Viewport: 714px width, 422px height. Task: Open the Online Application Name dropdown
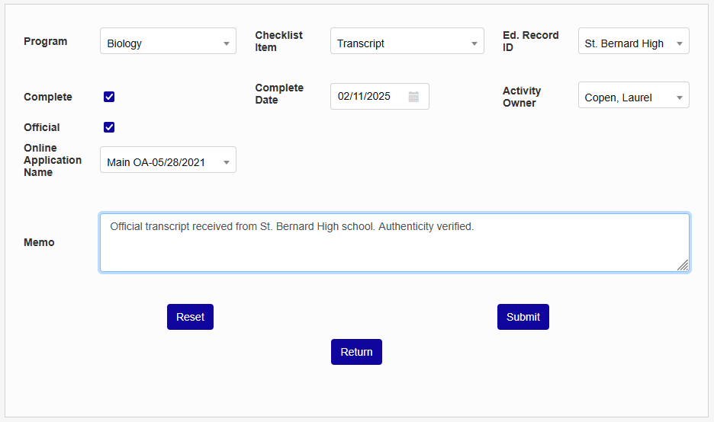pyautogui.click(x=168, y=161)
